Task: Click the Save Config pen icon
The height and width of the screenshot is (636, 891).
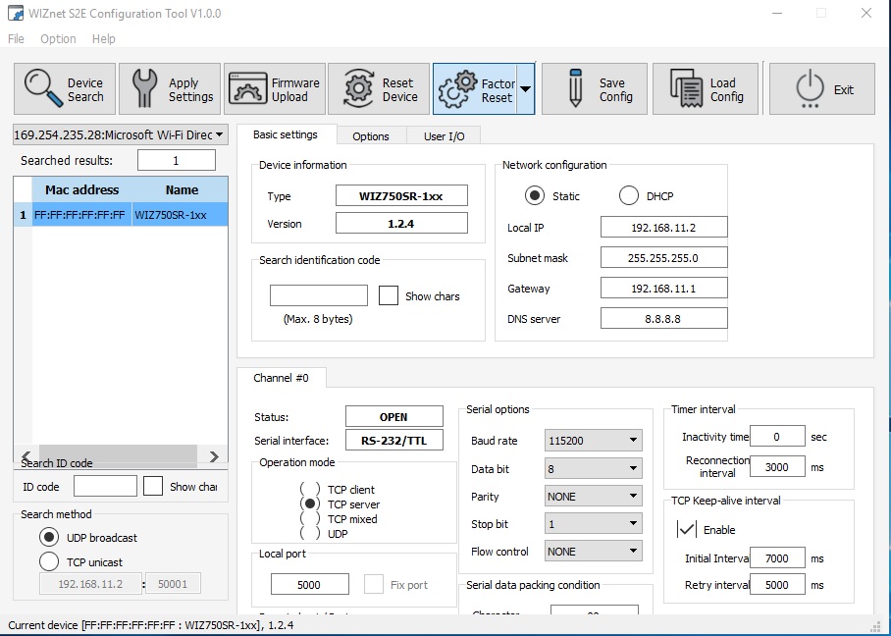Action: [x=575, y=88]
